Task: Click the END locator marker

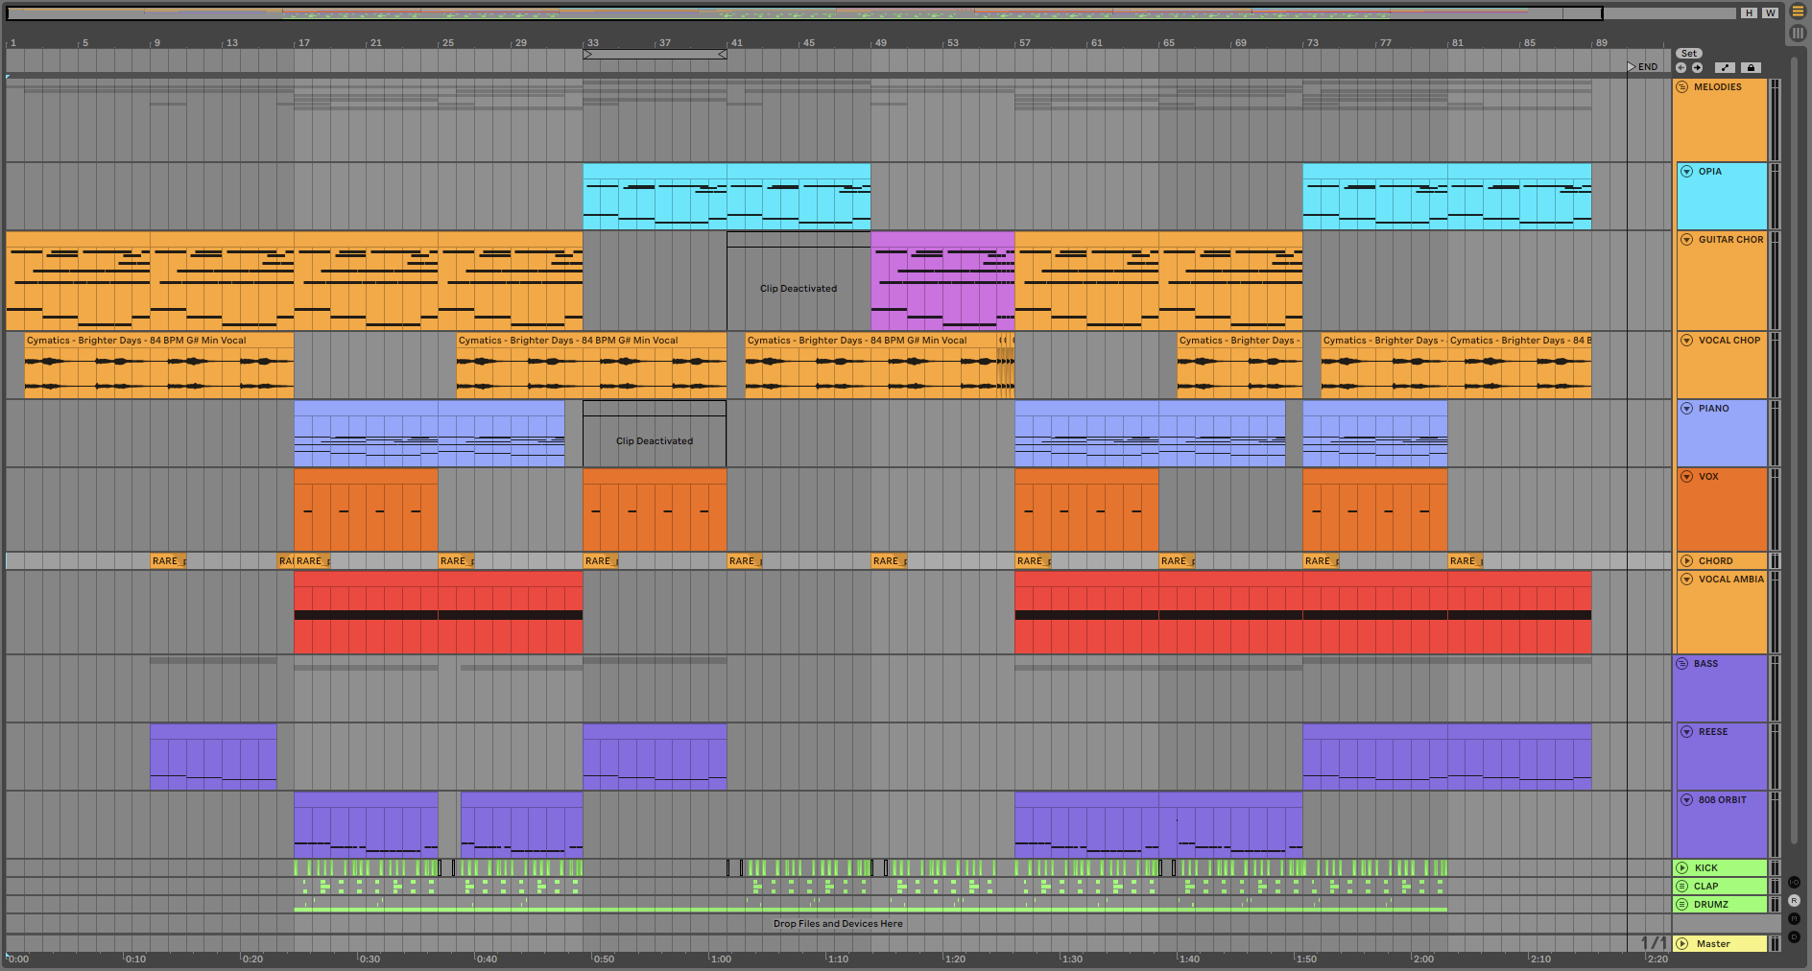Action: [1642, 67]
